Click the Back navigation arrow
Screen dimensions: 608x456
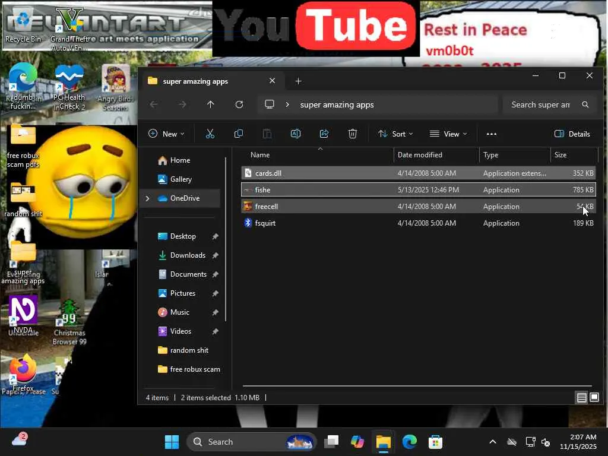154,104
